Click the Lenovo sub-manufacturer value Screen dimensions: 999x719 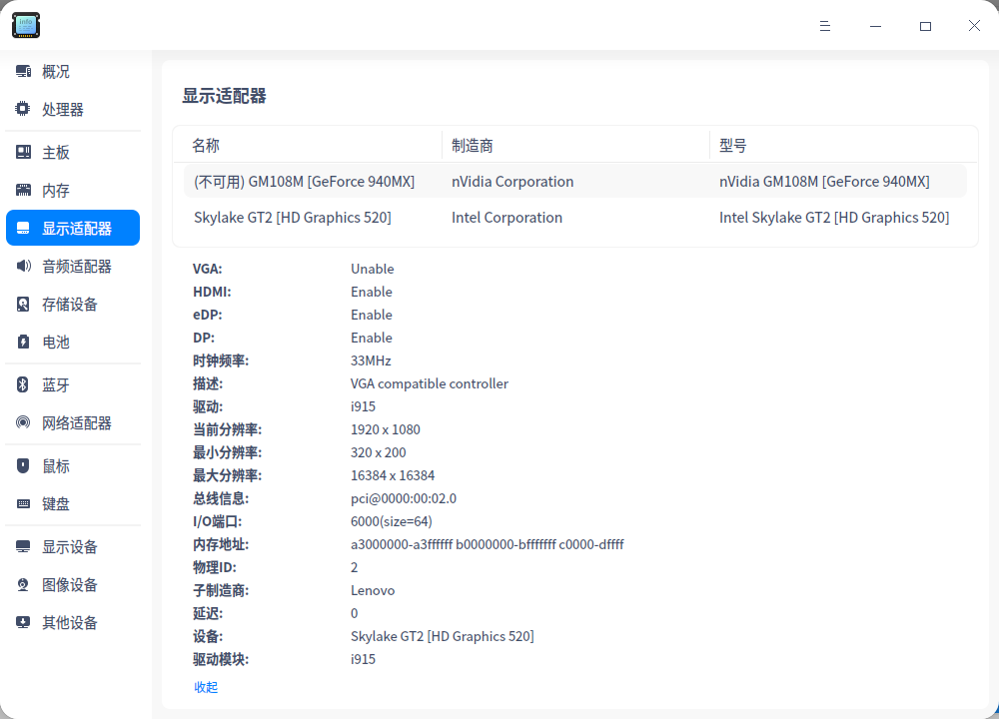(373, 590)
